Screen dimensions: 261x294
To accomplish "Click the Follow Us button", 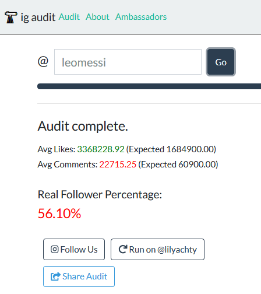I will coord(74,249).
